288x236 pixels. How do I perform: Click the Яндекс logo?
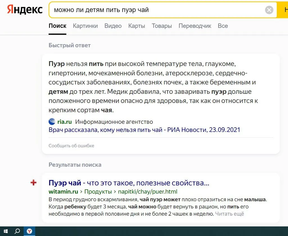[x=25, y=10]
